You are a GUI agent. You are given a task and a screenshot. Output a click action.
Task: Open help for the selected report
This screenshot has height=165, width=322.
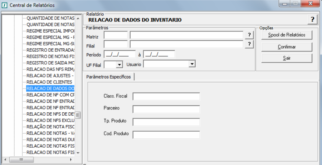click(312, 20)
